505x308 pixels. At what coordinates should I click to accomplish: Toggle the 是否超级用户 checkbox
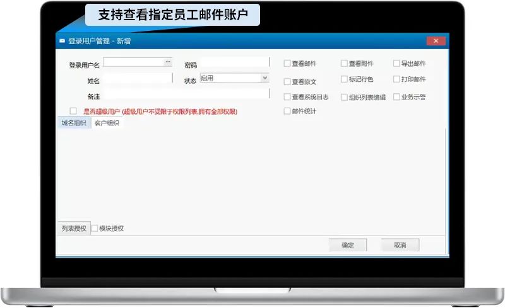pos(73,111)
